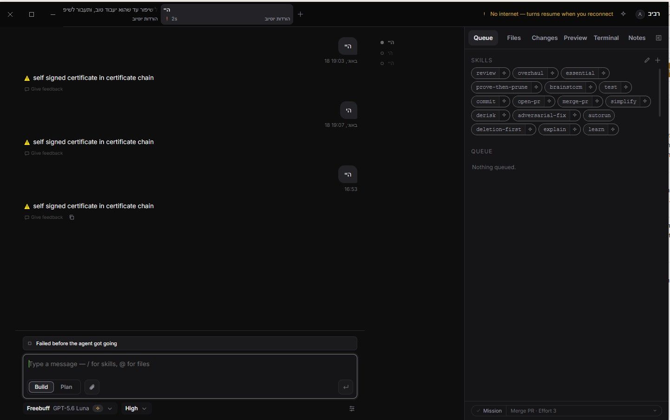Collapse the right side panel
670x420 pixels.
(658, 38)
